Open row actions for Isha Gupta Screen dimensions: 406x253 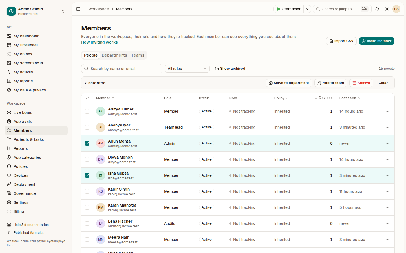pos(388,175)
